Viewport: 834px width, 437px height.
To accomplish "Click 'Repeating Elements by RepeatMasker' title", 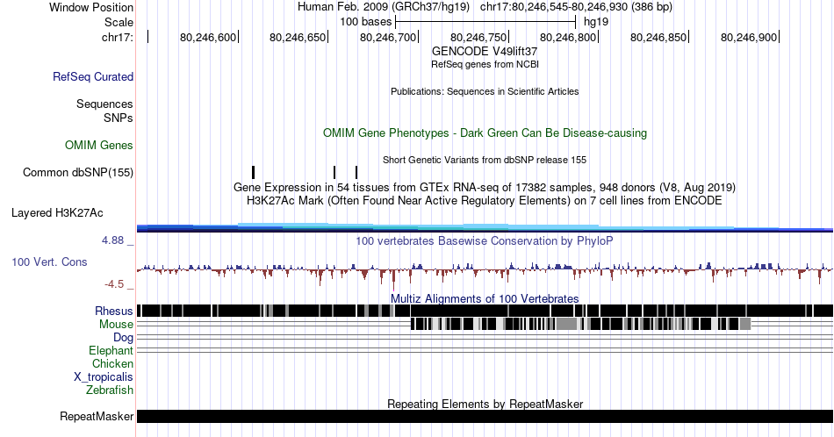I will tap(485, 404).
